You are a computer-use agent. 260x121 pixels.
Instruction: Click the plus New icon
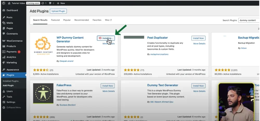(58, 3)
